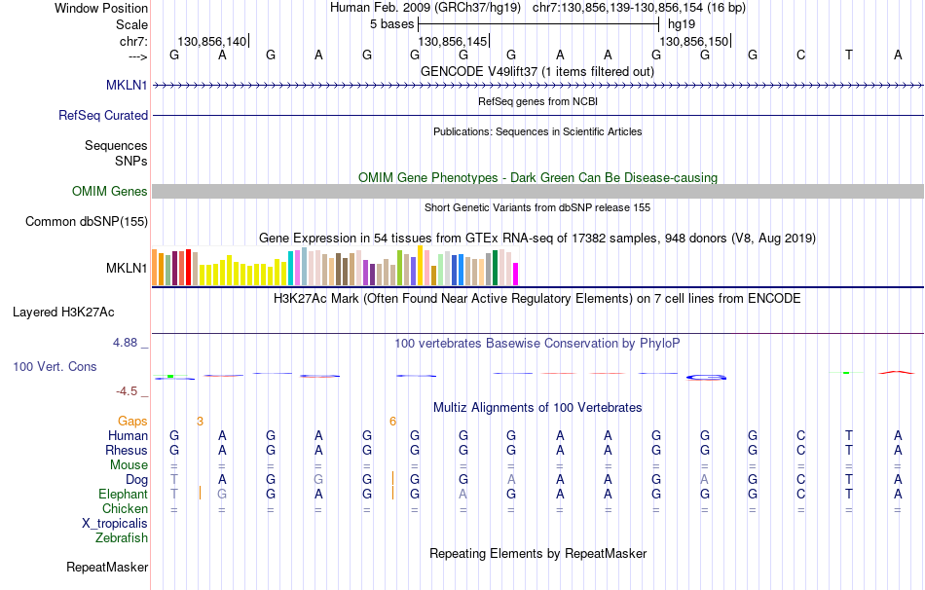Open 'Short Genetic Variants from dbSNP release 155' title
This screenshot has width=925, height=590.
click(537, 207)
